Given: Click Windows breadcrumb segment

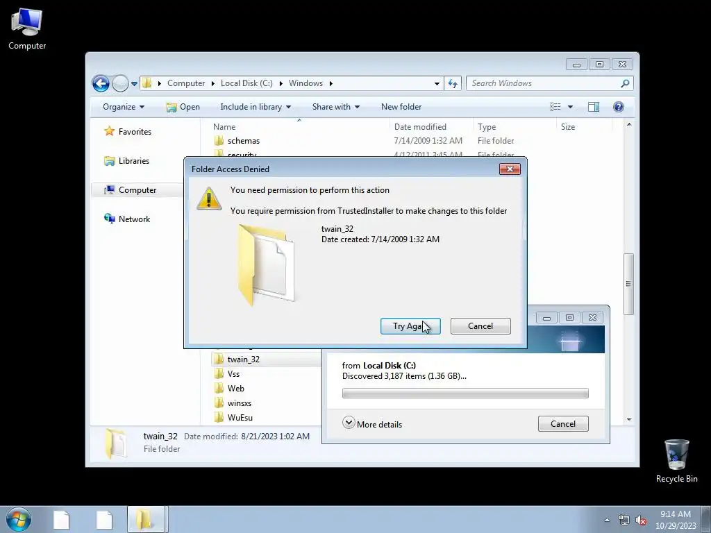Looking at the screenshot, I should coord(306,83).
